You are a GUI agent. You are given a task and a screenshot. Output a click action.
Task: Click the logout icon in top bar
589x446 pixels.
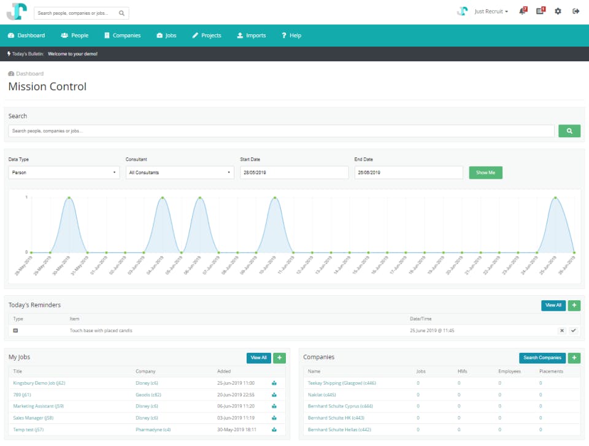click(x=576, y=11)
